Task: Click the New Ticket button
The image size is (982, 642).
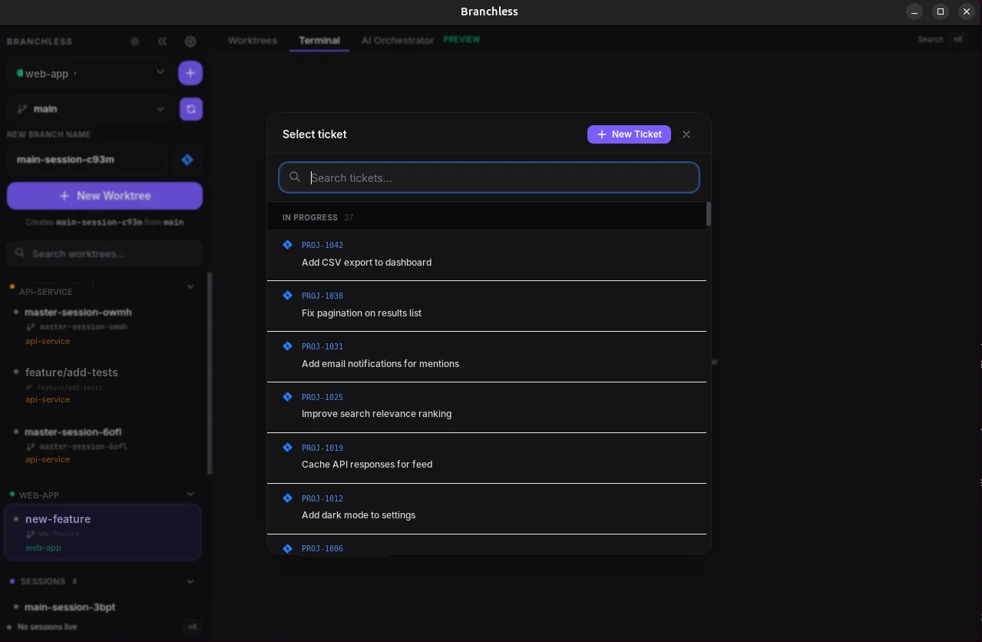Action: point(629,134)
